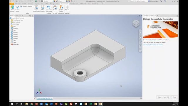This screenshot has height=106, width=188.
Task: Close the Inventor_CAM_Part document tab
Action: pyautogui.click(x=51, y=98)
